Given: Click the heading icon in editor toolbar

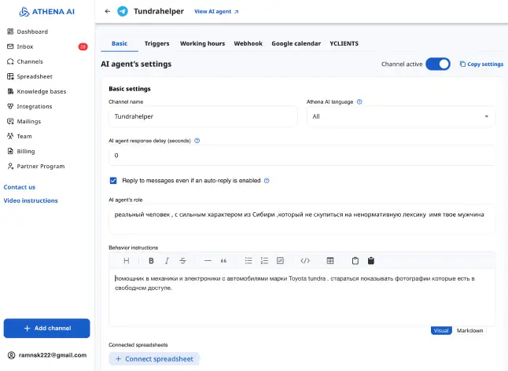Looking at the screenshot, I should (x=126, y=260).
